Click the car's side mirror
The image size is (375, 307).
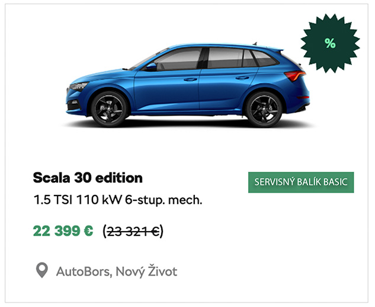pos(152,66)
